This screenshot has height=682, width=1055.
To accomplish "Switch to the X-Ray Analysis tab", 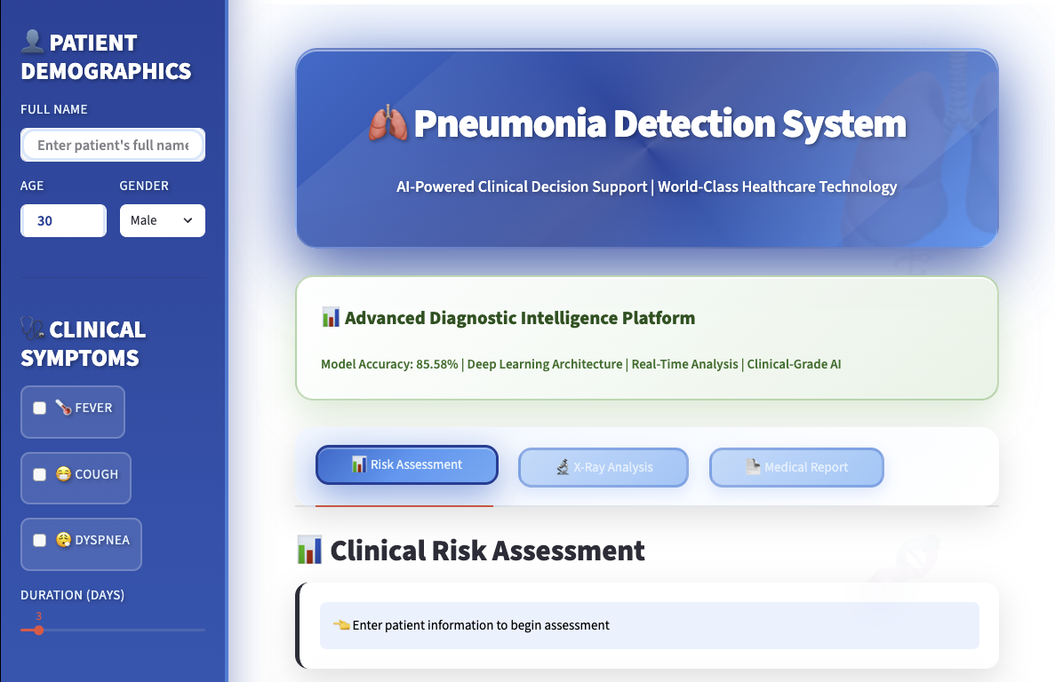I will tap(603, 467).
